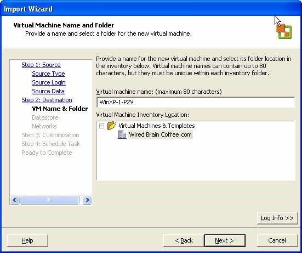Viewport: 302px width, 253px height.
Task: Click the horizontal scrollbar thumb in steps panel
Action: [49, 200]
